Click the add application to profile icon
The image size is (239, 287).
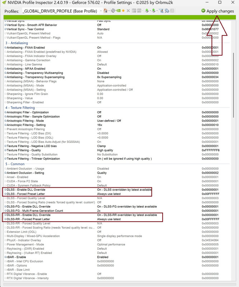(134, 11)
